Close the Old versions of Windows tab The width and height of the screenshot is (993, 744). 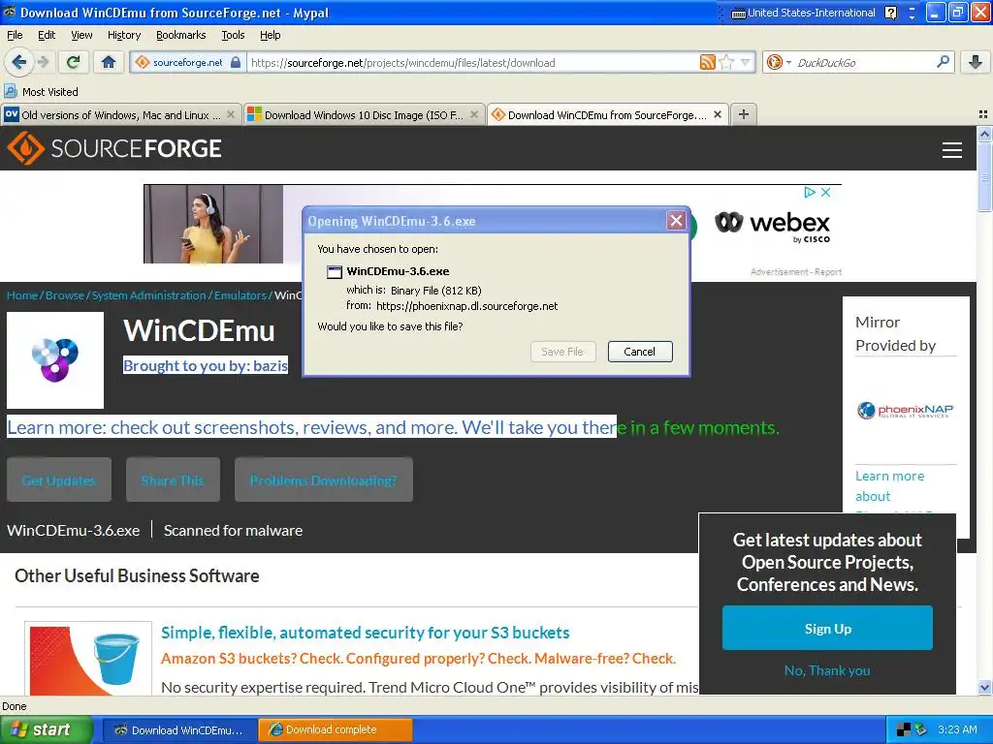click(x=231, y=114)
